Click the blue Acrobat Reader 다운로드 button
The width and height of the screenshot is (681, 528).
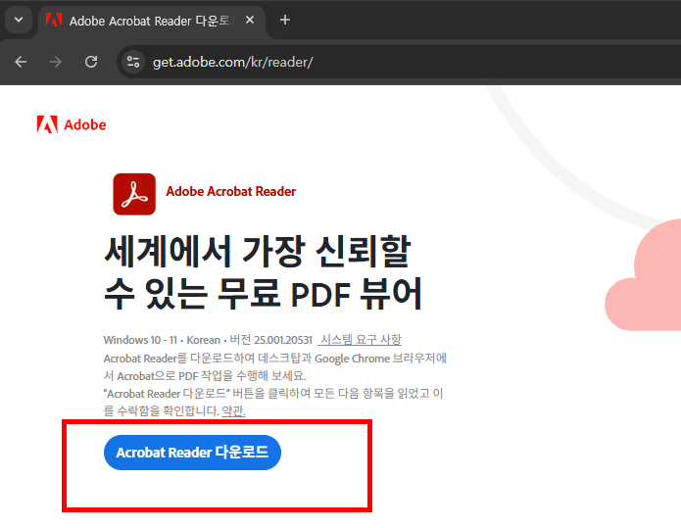pyautogui.click(x=192, y=453)
